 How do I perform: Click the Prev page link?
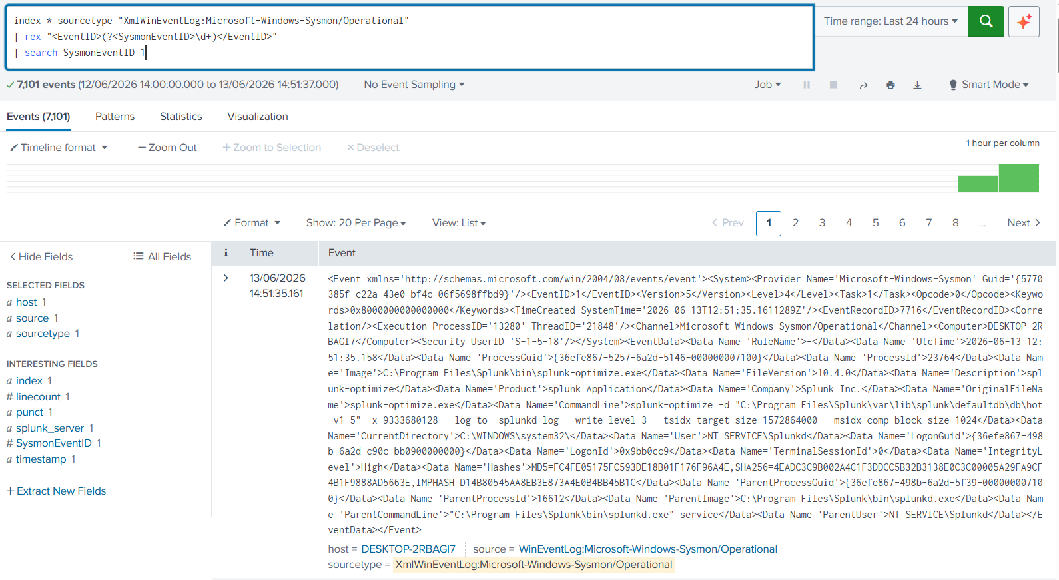click(727, 223)
